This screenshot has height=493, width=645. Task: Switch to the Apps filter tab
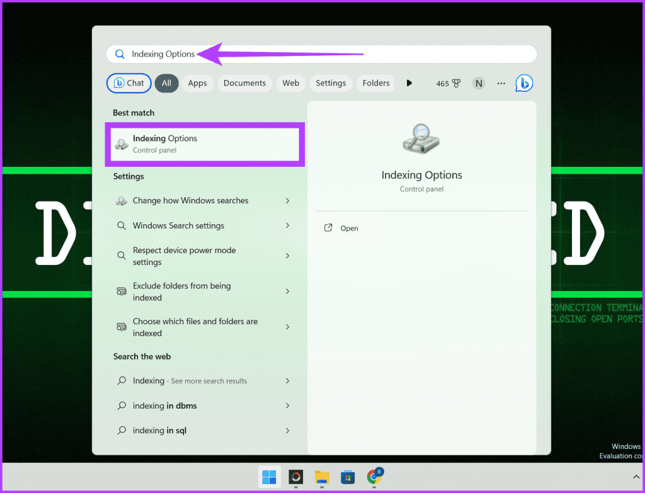click(x=197, y=83)
